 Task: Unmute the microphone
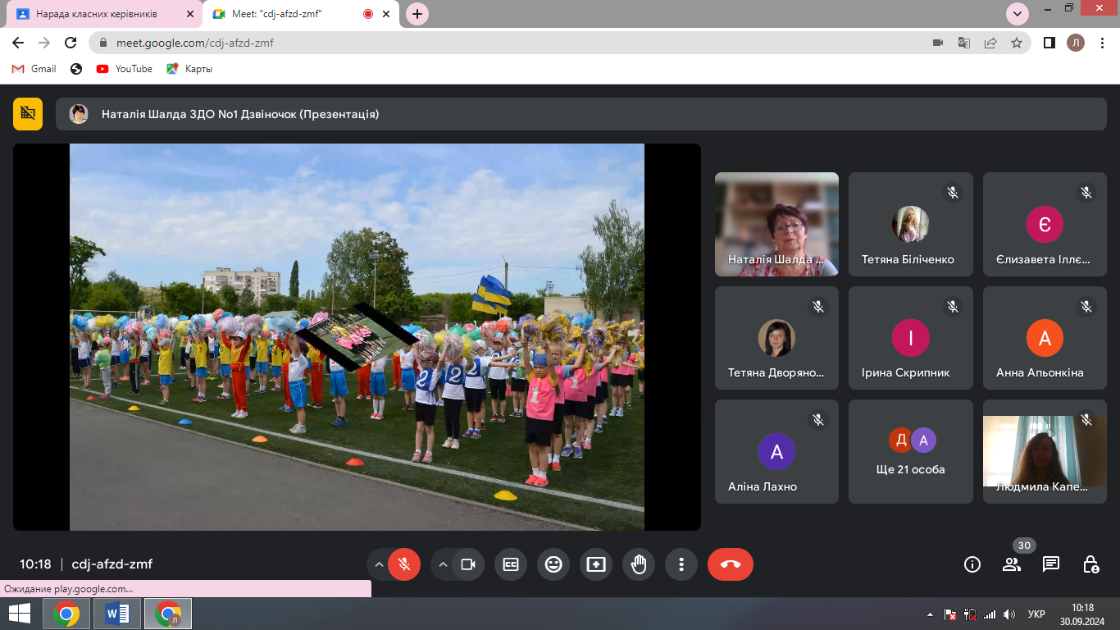coord(403,564)
